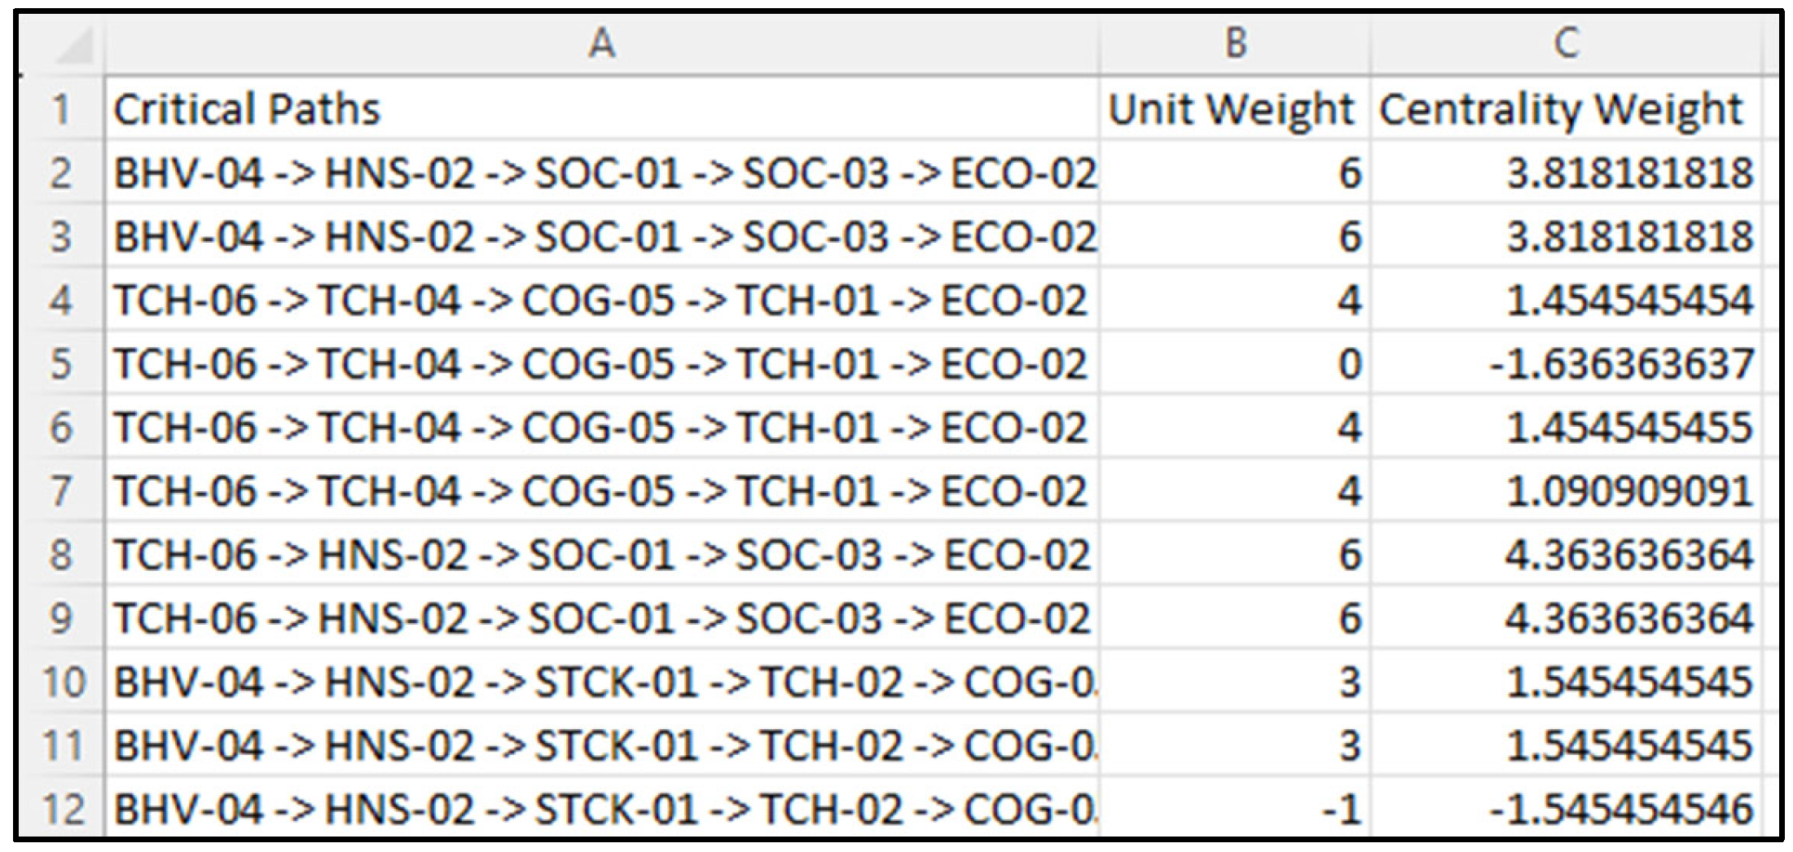
Task: Select the Unit Weight cell showing -1
Action: coord(1235,810)
